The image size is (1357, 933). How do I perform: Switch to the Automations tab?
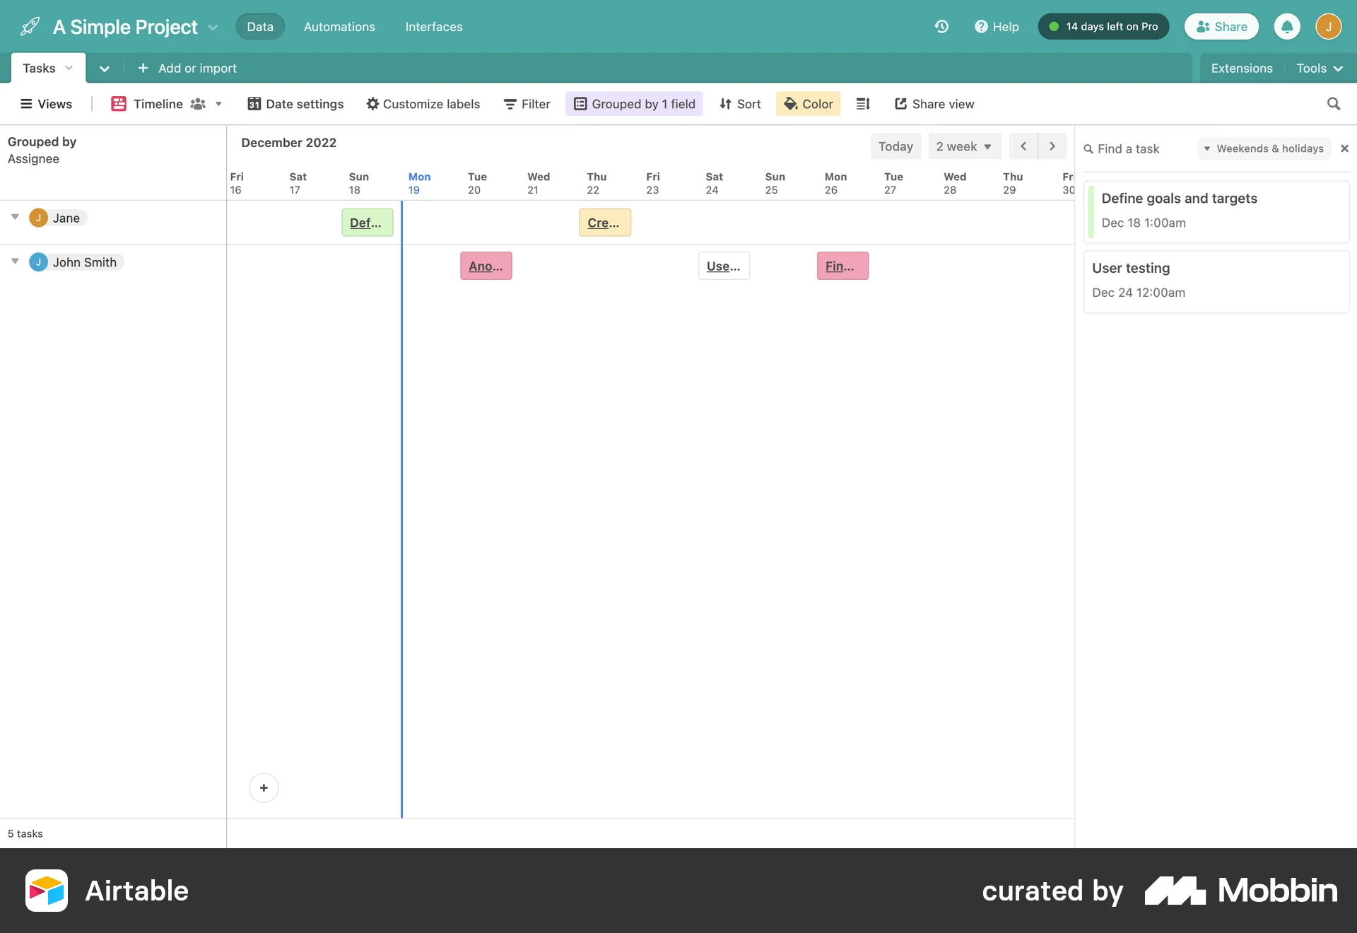tap(339, 27)
